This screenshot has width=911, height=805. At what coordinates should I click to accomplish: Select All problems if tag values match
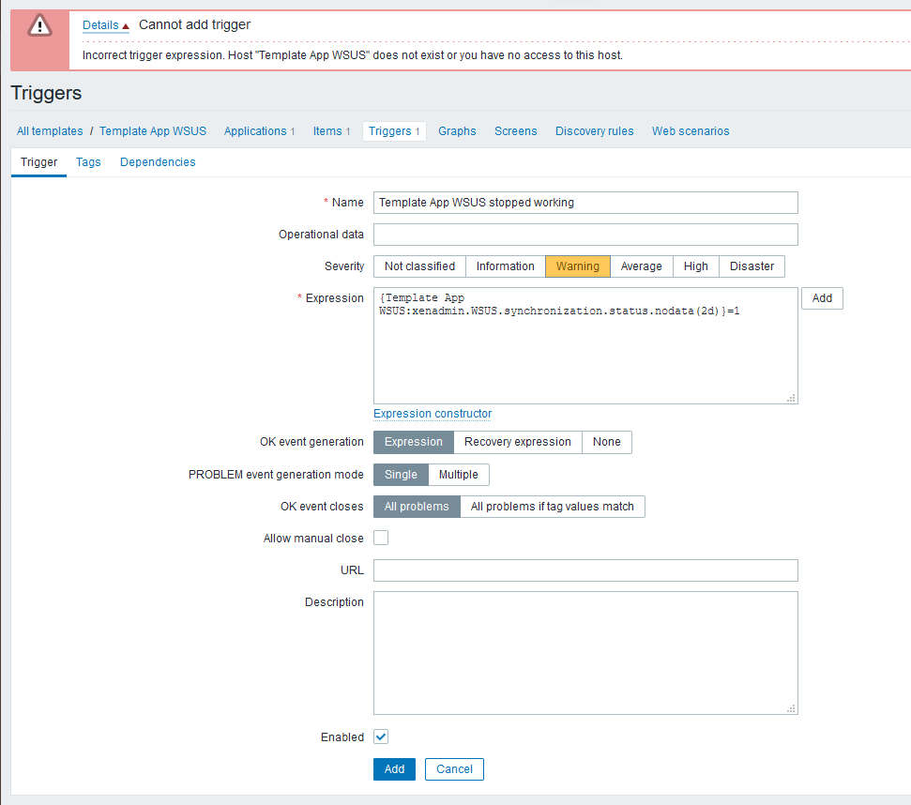tap(552, 507)
